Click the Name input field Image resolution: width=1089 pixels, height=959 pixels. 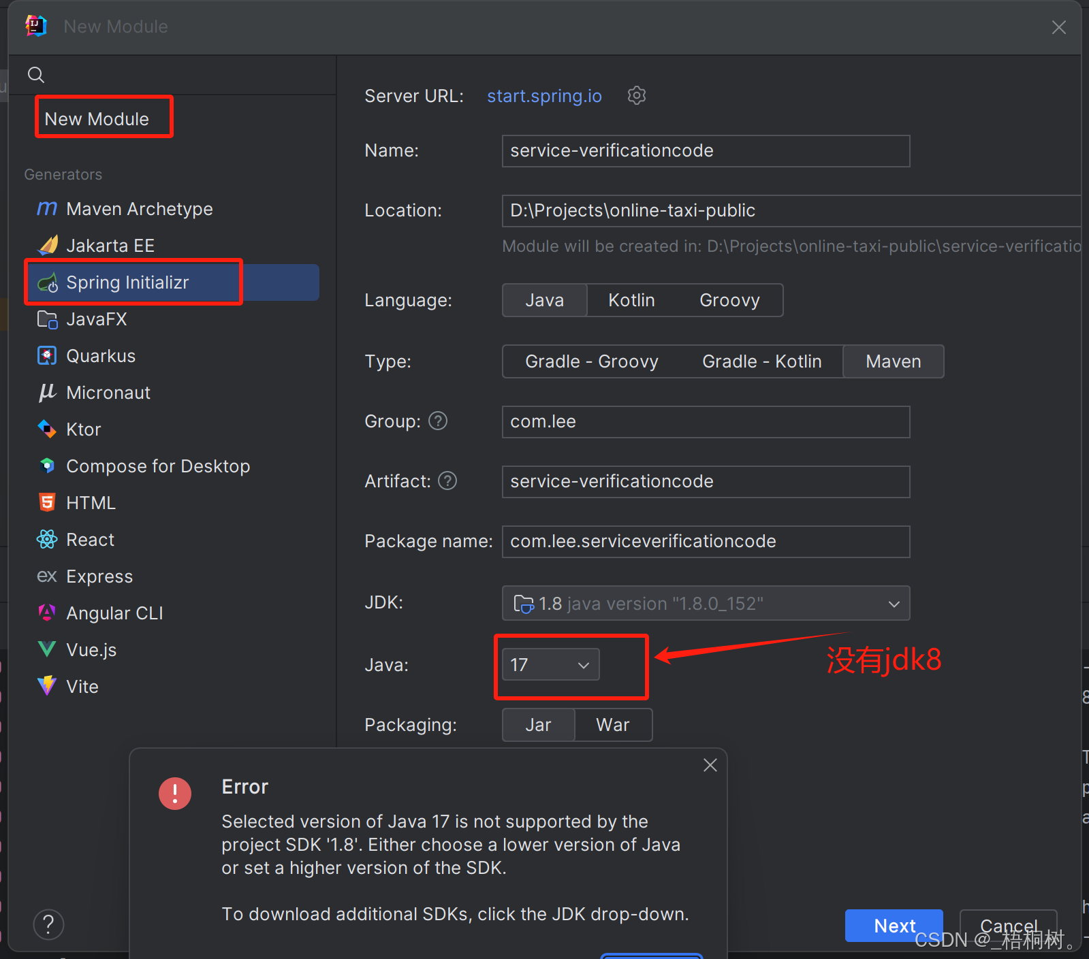pyautogui.click(x=706, y=151)
